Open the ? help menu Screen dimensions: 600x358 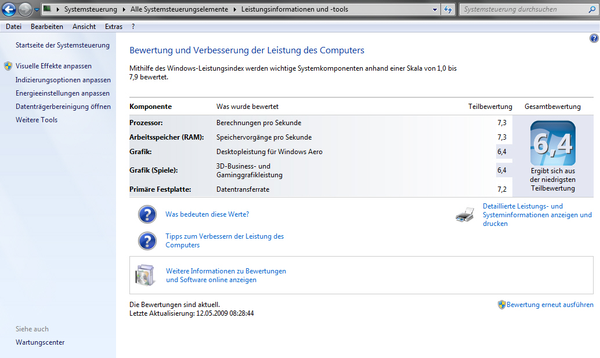(133, 27)
